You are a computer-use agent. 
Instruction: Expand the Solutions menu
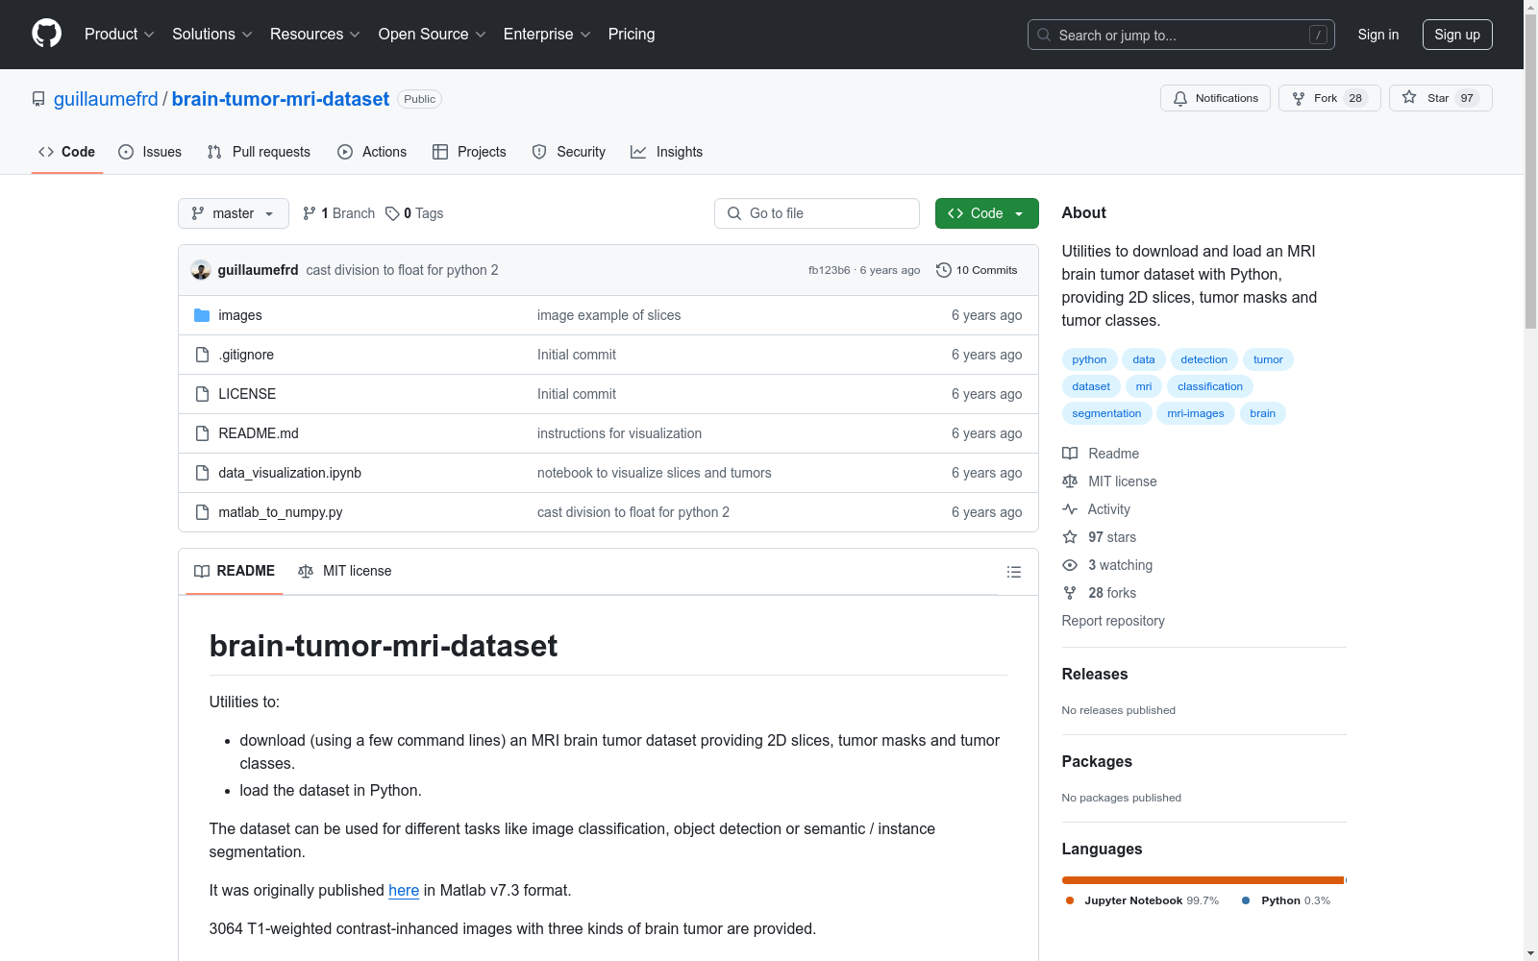click(212, 34)
